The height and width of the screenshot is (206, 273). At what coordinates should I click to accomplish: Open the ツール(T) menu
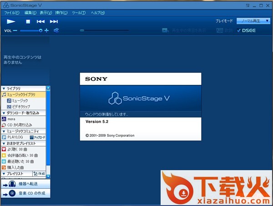(x=79, y=13)
